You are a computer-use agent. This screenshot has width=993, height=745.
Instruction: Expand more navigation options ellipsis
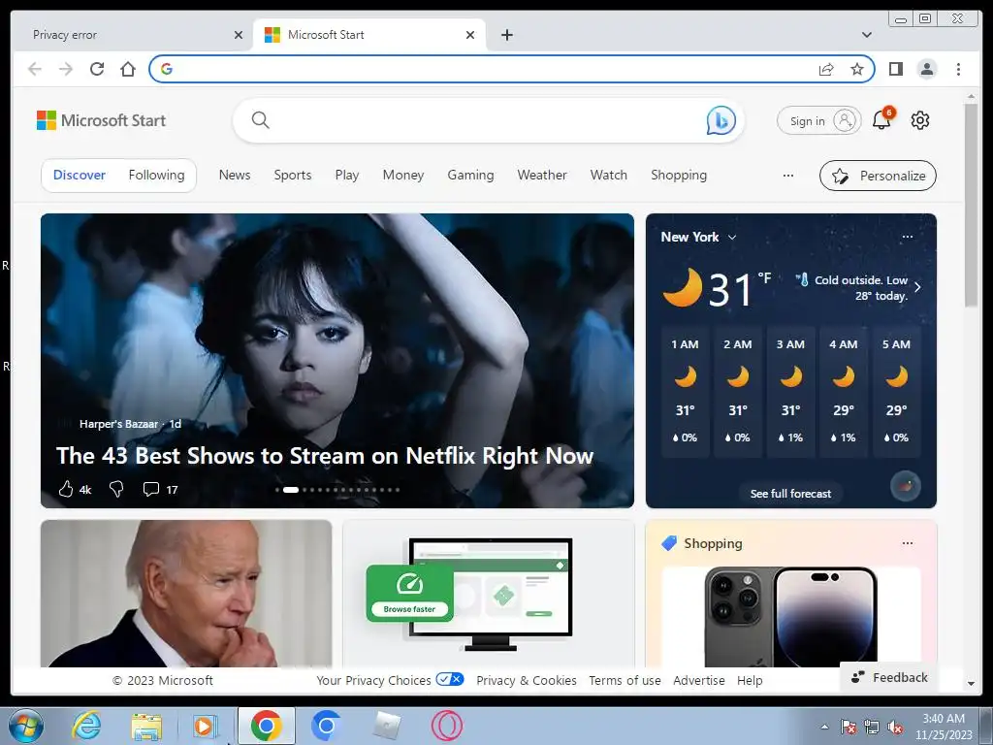[x=787, y=176]
